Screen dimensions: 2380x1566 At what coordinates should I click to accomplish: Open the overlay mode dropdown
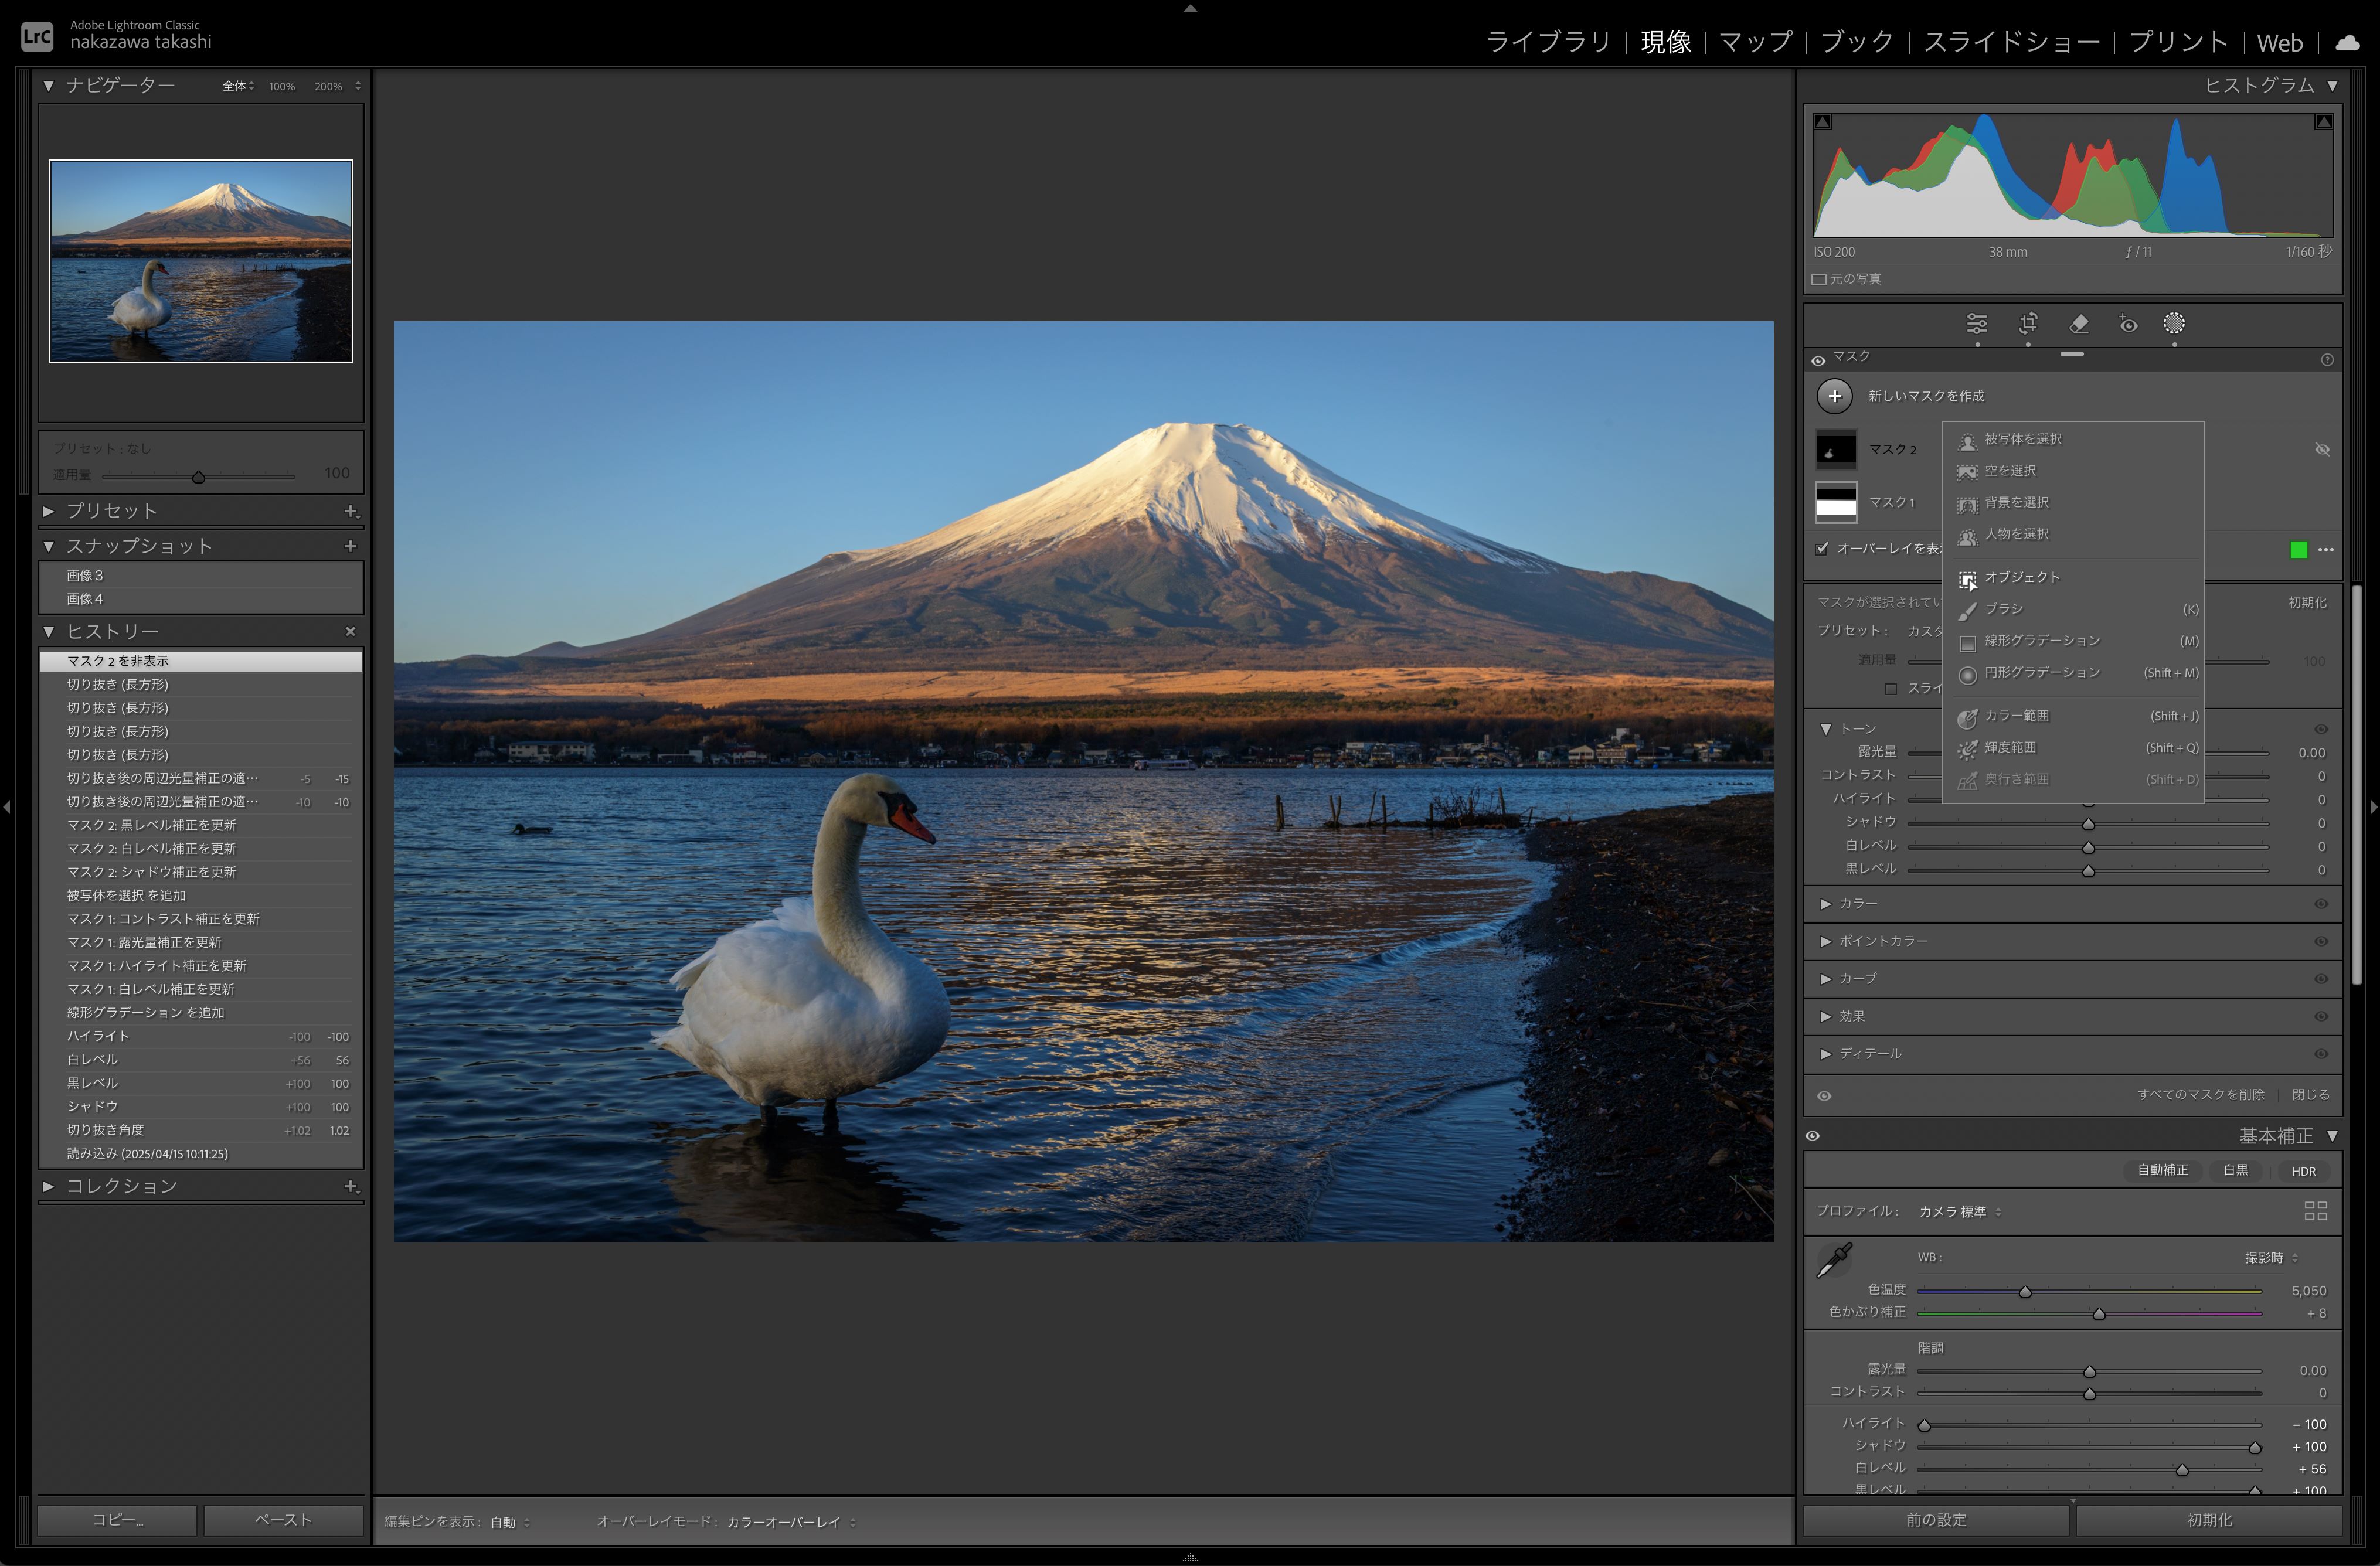(790, 1522)
